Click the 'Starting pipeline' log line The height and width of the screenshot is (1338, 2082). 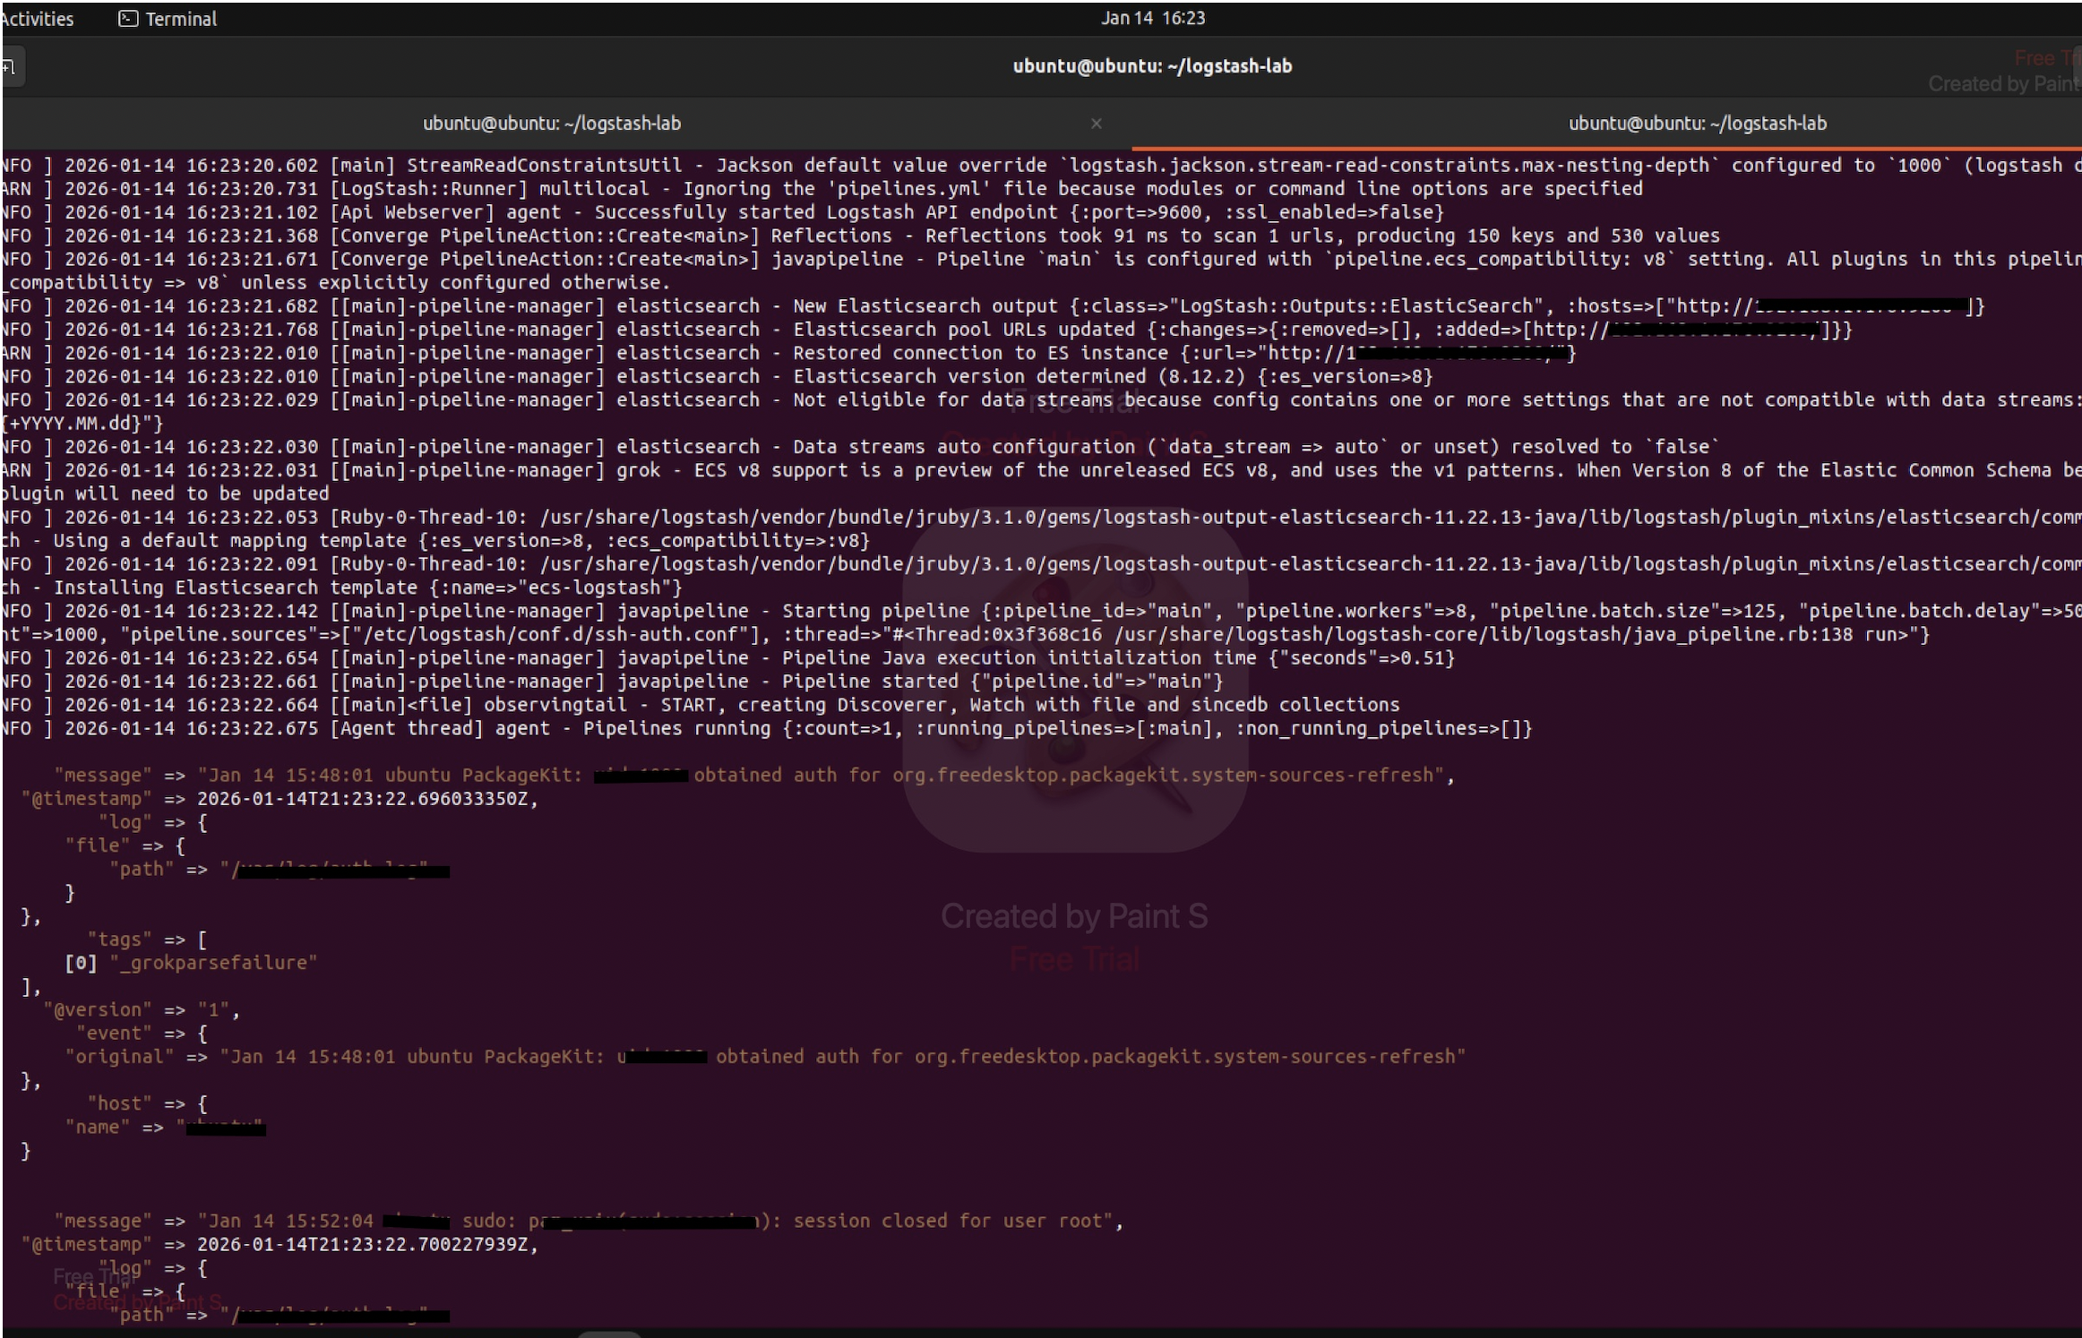point(1040,611)
